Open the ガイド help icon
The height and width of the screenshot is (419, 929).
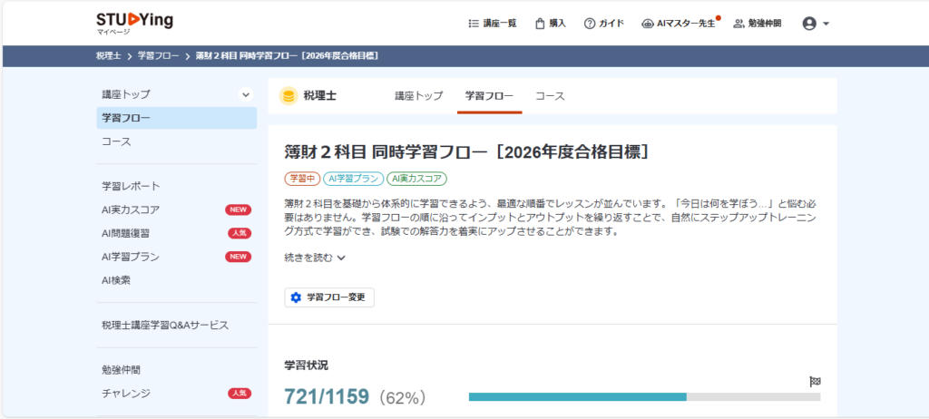point(590,24)
